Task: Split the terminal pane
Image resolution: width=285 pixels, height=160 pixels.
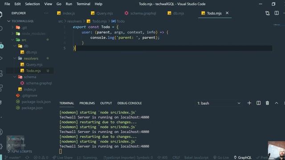Action: point(258,103)
